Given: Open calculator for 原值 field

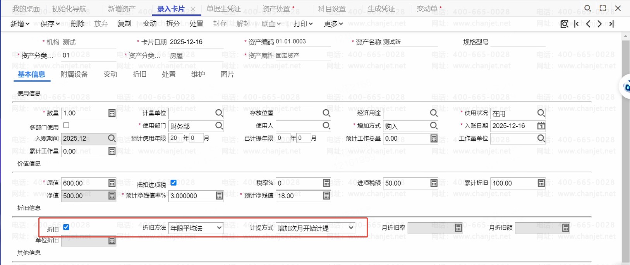Looking at the screenshot, I should tap(112, 183).
